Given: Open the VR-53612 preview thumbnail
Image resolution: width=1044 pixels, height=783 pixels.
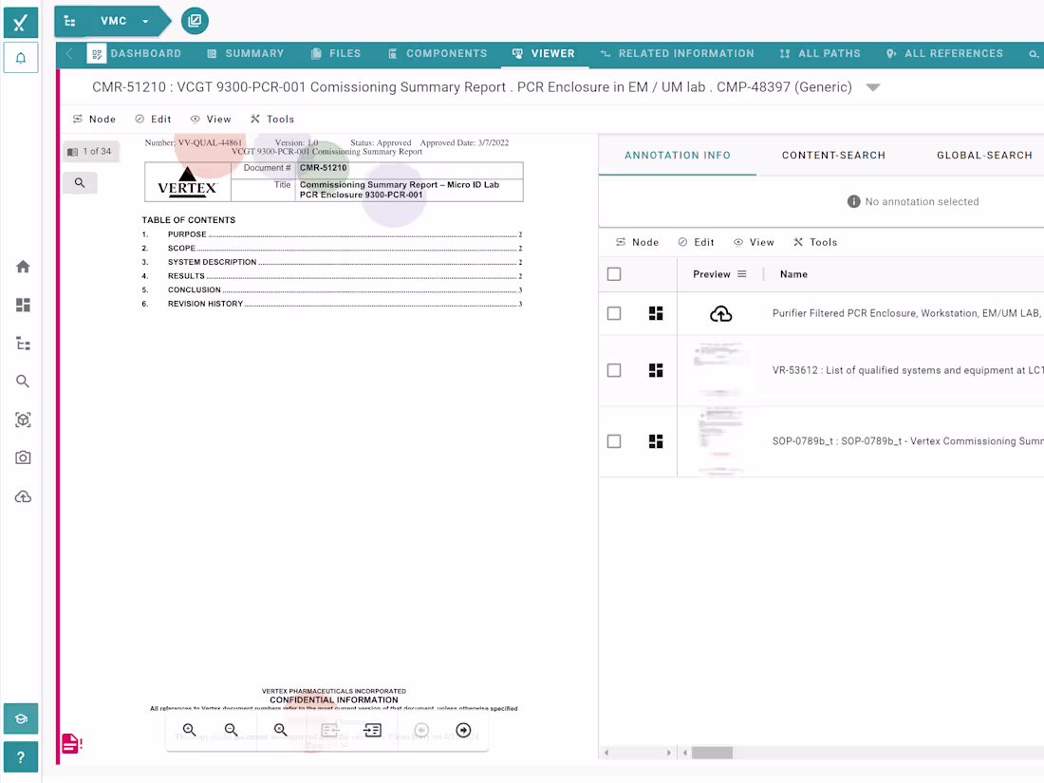Looking at the screenshot, I should point(719,370).
